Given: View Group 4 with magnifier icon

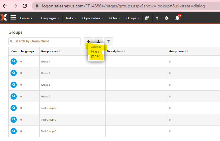Looking at the screenshot, I should (14, 62).
